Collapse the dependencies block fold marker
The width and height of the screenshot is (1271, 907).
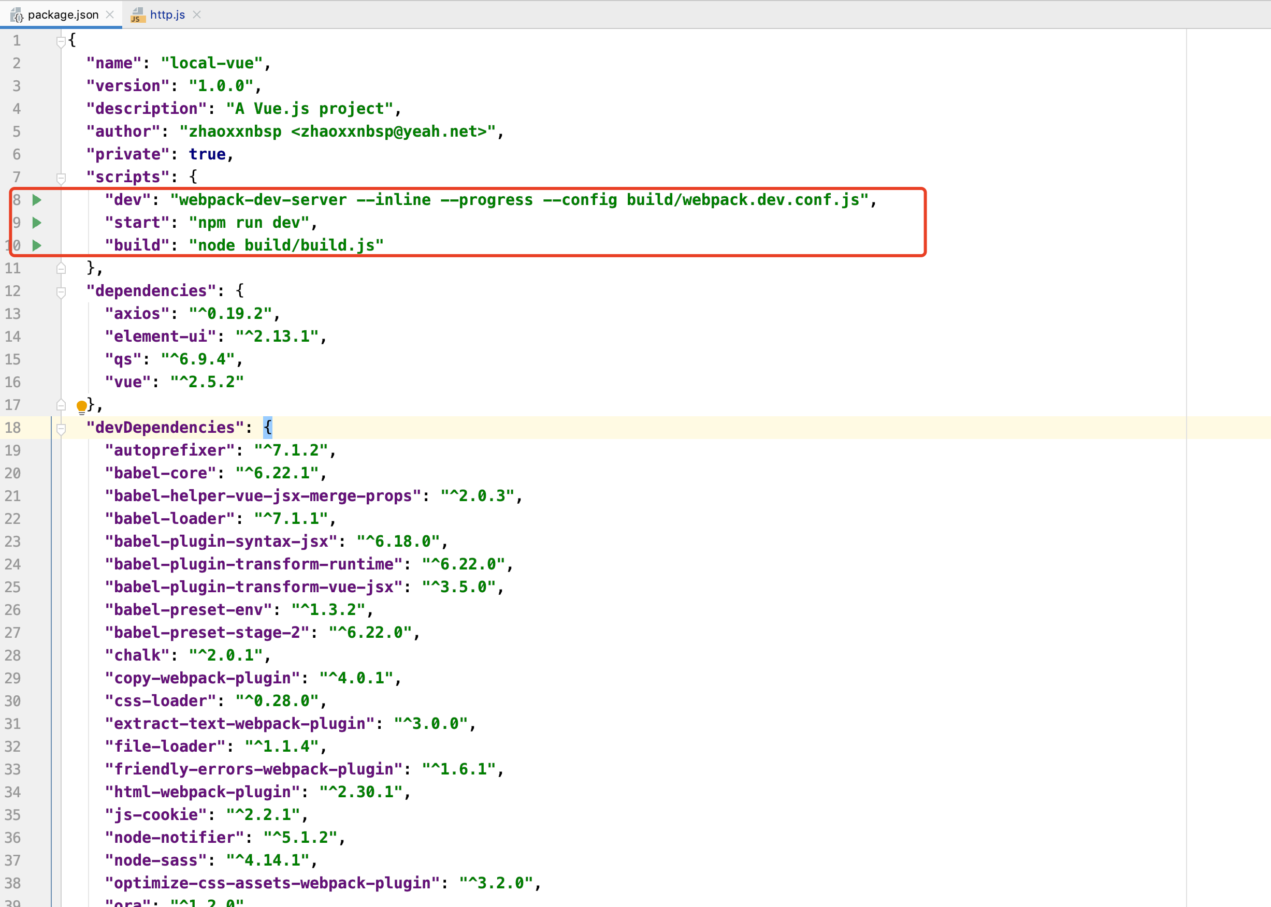click(61, 292)
